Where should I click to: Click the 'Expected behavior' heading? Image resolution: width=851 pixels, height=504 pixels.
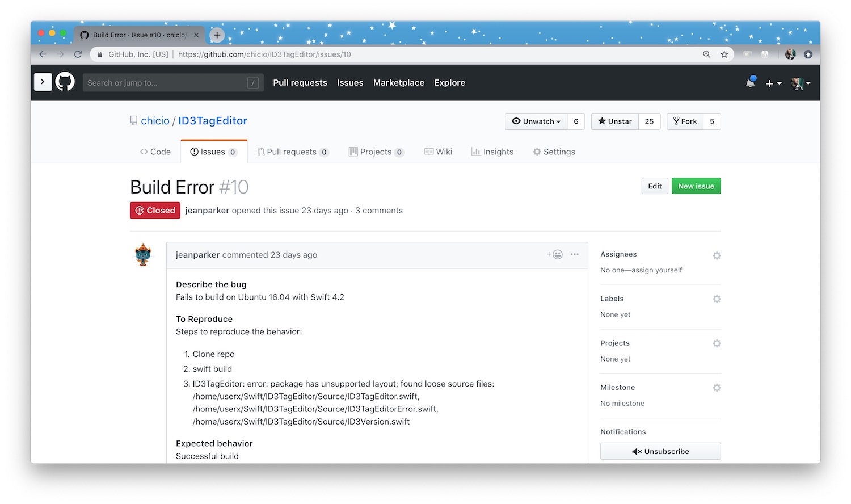click(x=214, y=443)
